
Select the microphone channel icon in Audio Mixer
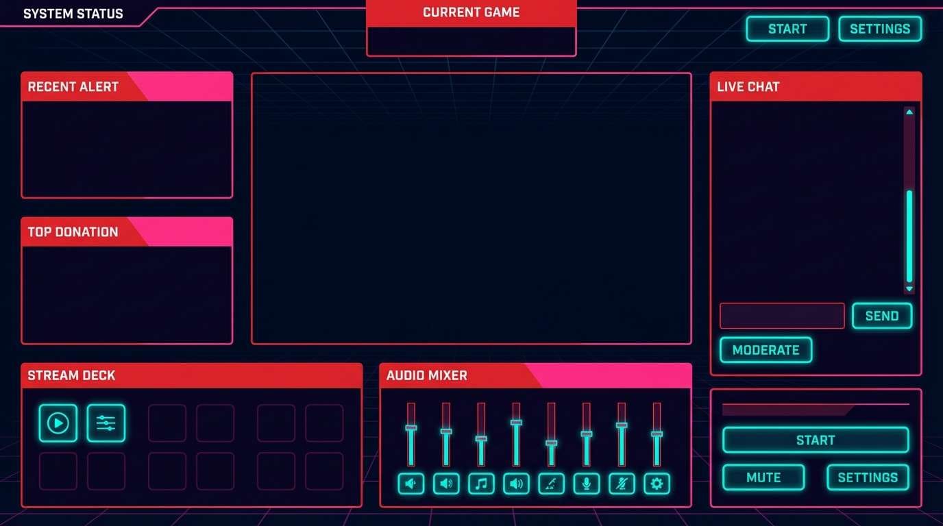(x=586, y=484)
